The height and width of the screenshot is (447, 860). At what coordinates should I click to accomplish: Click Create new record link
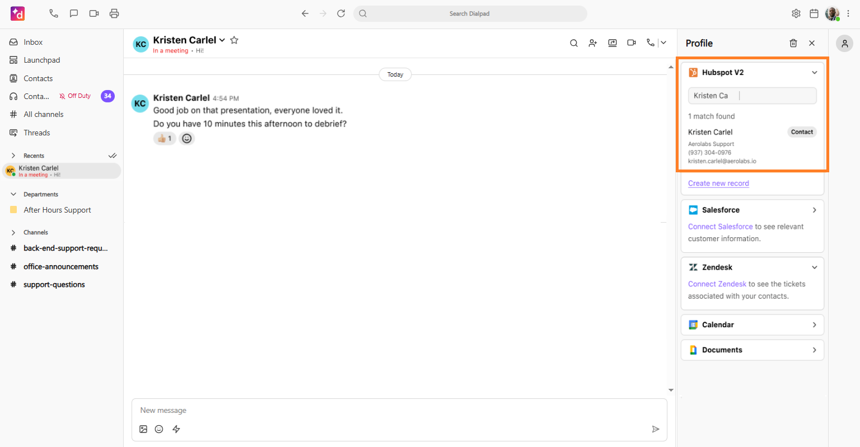(x=718, y=183)
